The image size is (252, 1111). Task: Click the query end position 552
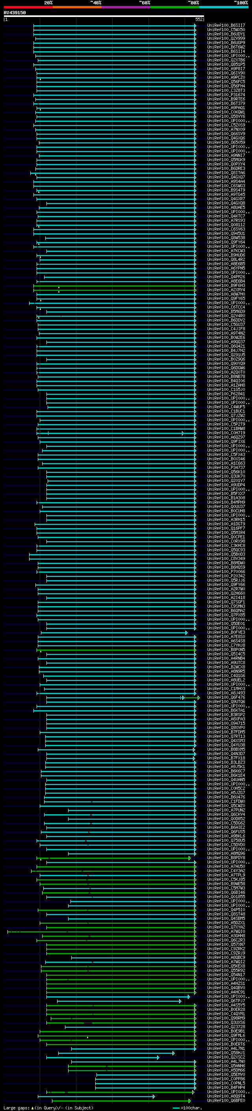tap(198, 19)
